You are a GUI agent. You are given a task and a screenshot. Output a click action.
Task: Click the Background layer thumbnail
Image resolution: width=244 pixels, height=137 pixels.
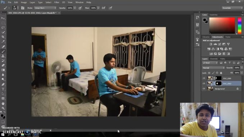coord(210,89)
